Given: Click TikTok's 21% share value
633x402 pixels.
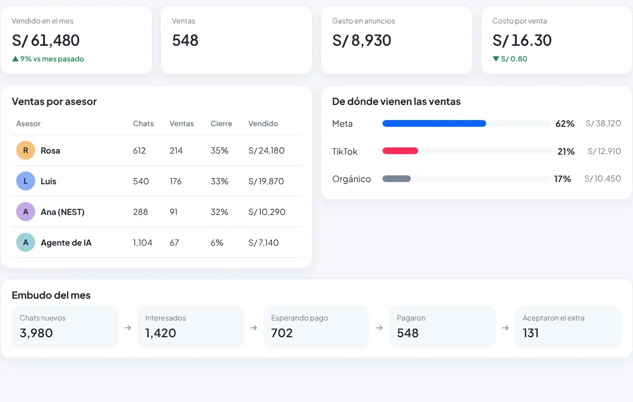Looking at the screenshot, I should tap(566, 151).
